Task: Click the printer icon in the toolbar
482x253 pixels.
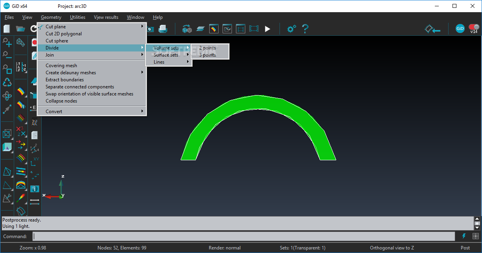Action: pos(163,29)
